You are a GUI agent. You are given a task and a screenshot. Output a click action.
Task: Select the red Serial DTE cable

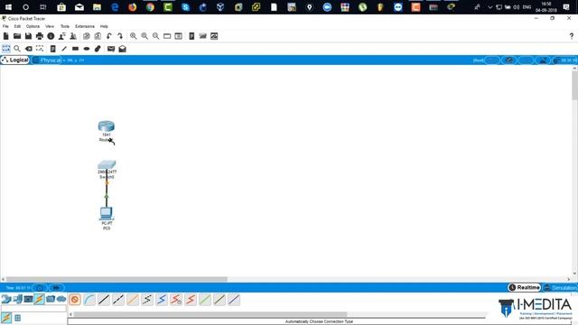191,300
